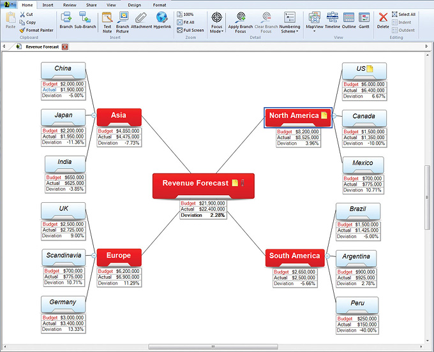Select the Japan sub-branch
This screenshot has width=434, height=352.
coord(63,117)
